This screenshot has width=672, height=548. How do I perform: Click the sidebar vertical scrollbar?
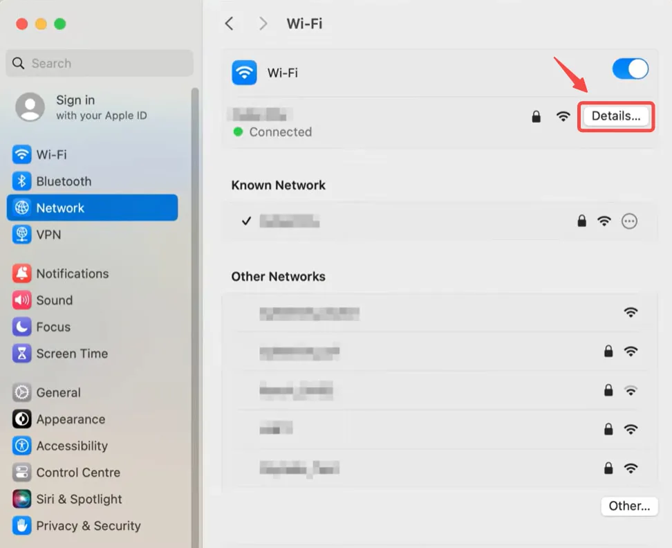click(x=195, y=318)
